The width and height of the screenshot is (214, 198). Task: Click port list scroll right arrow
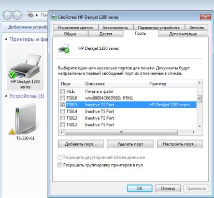coord(193,132)
